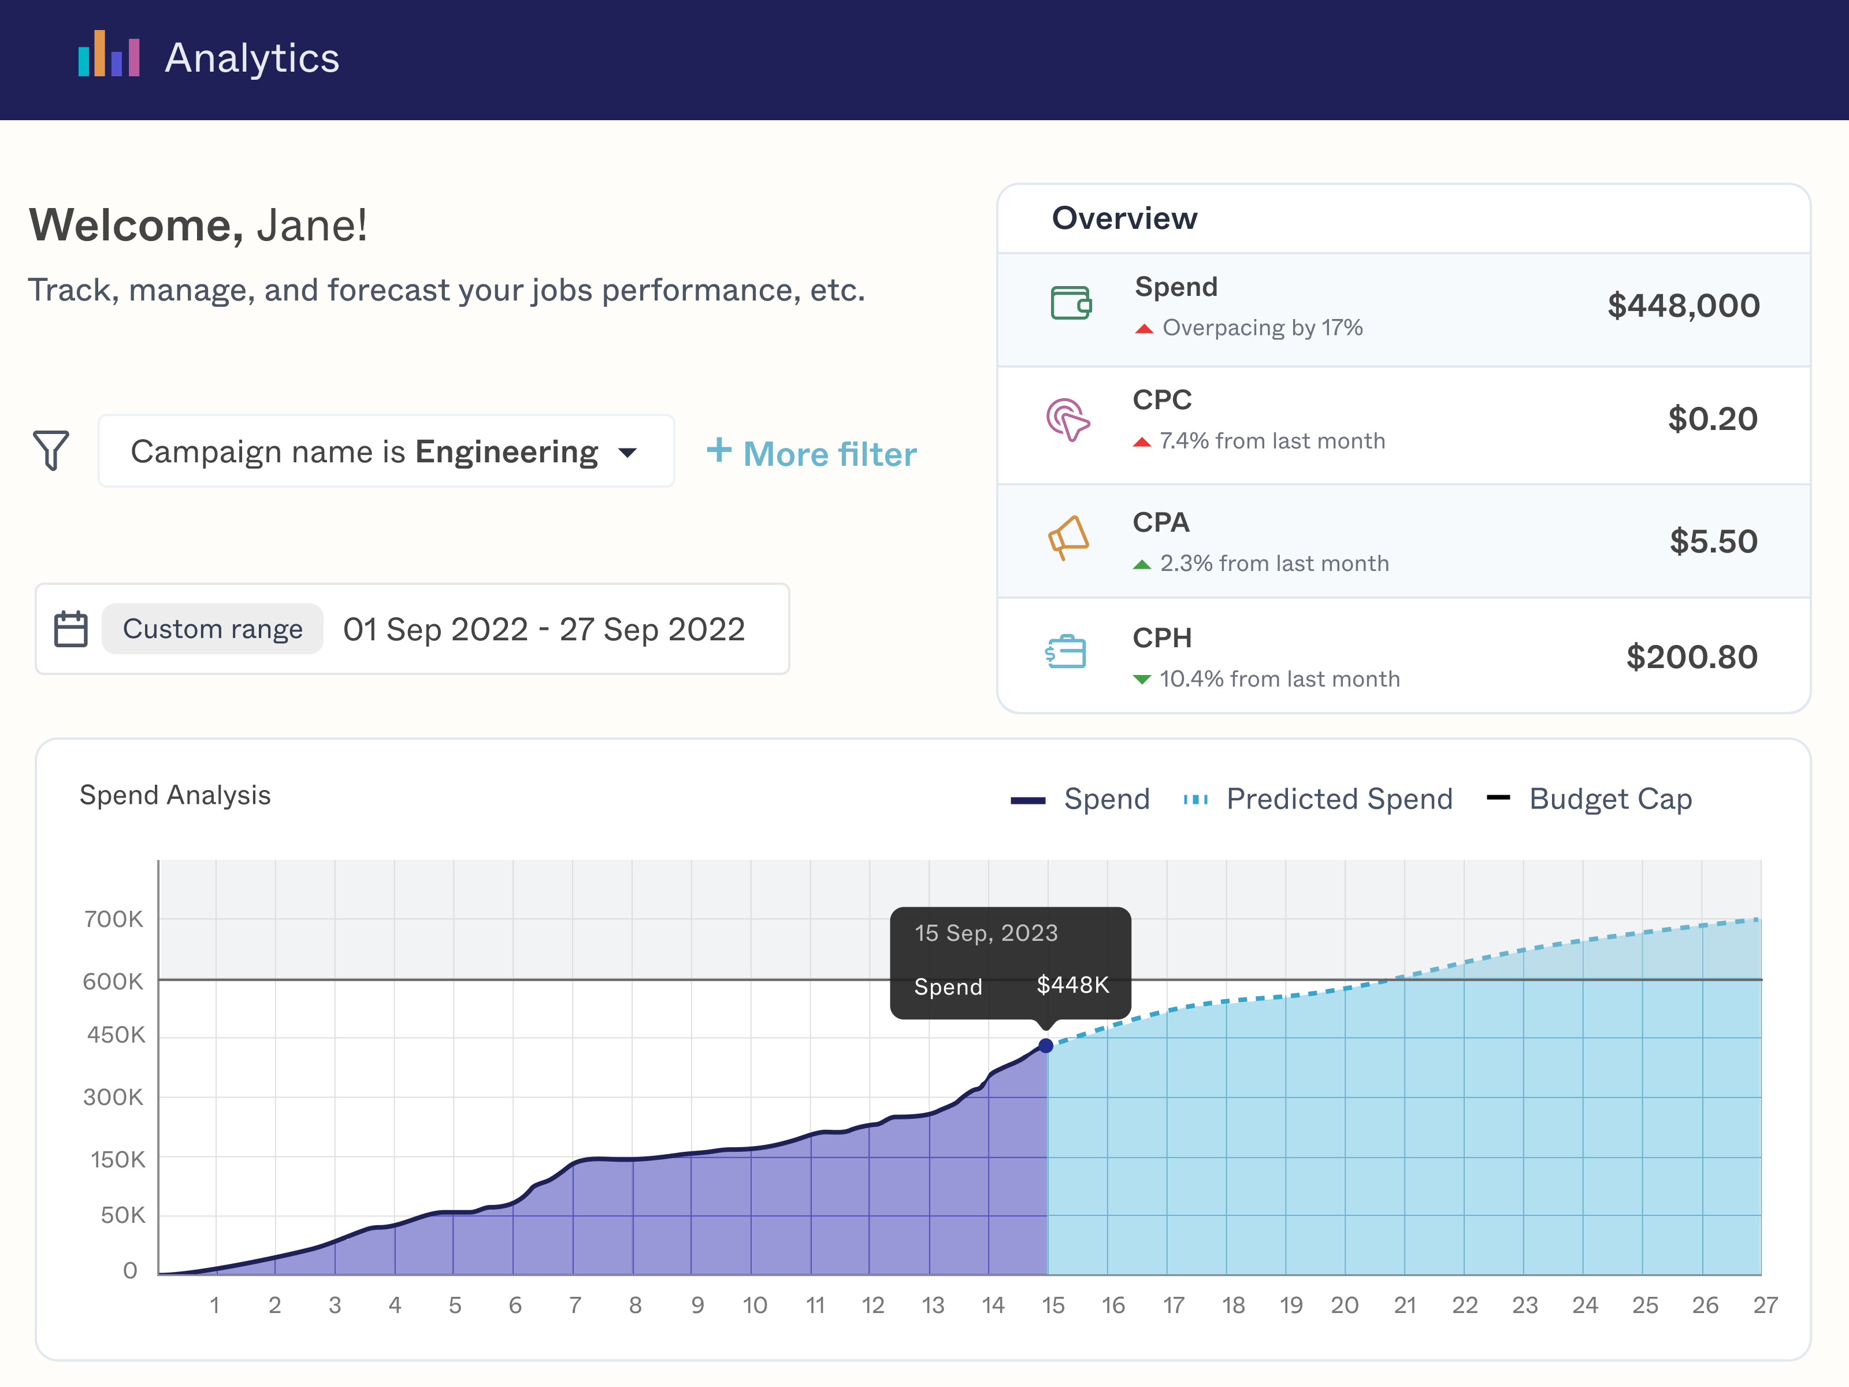1849x1387 pixels.
Task: Toggle the Spend line visibility in legend
Action: point(1081,799)
